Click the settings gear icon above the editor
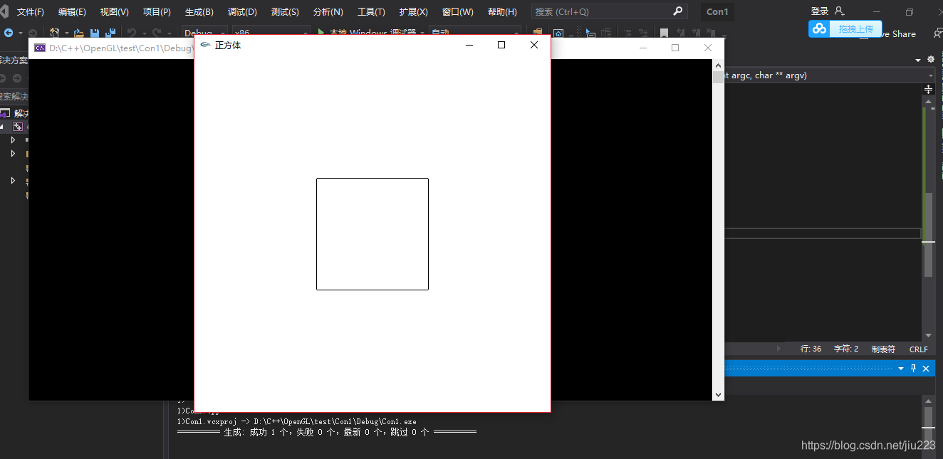 (931, 60)
